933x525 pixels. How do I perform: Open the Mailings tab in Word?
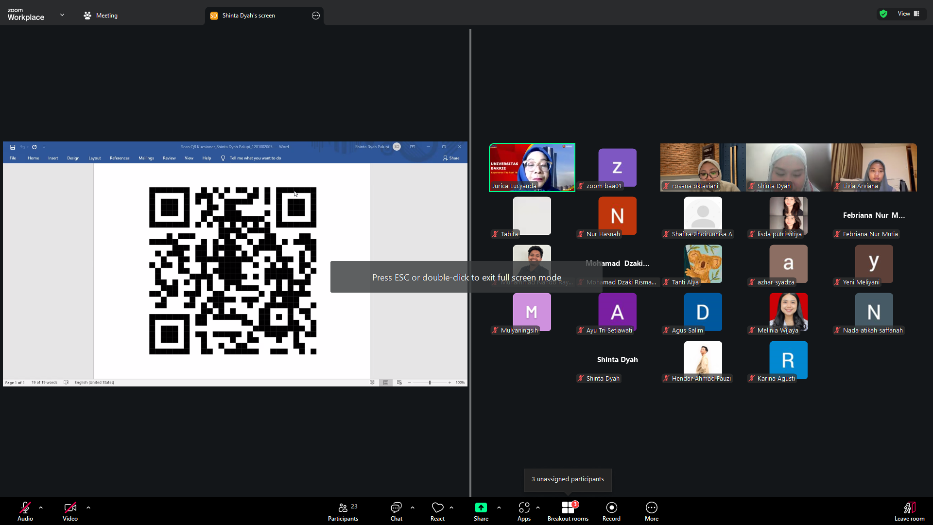(x=146, y=158)
